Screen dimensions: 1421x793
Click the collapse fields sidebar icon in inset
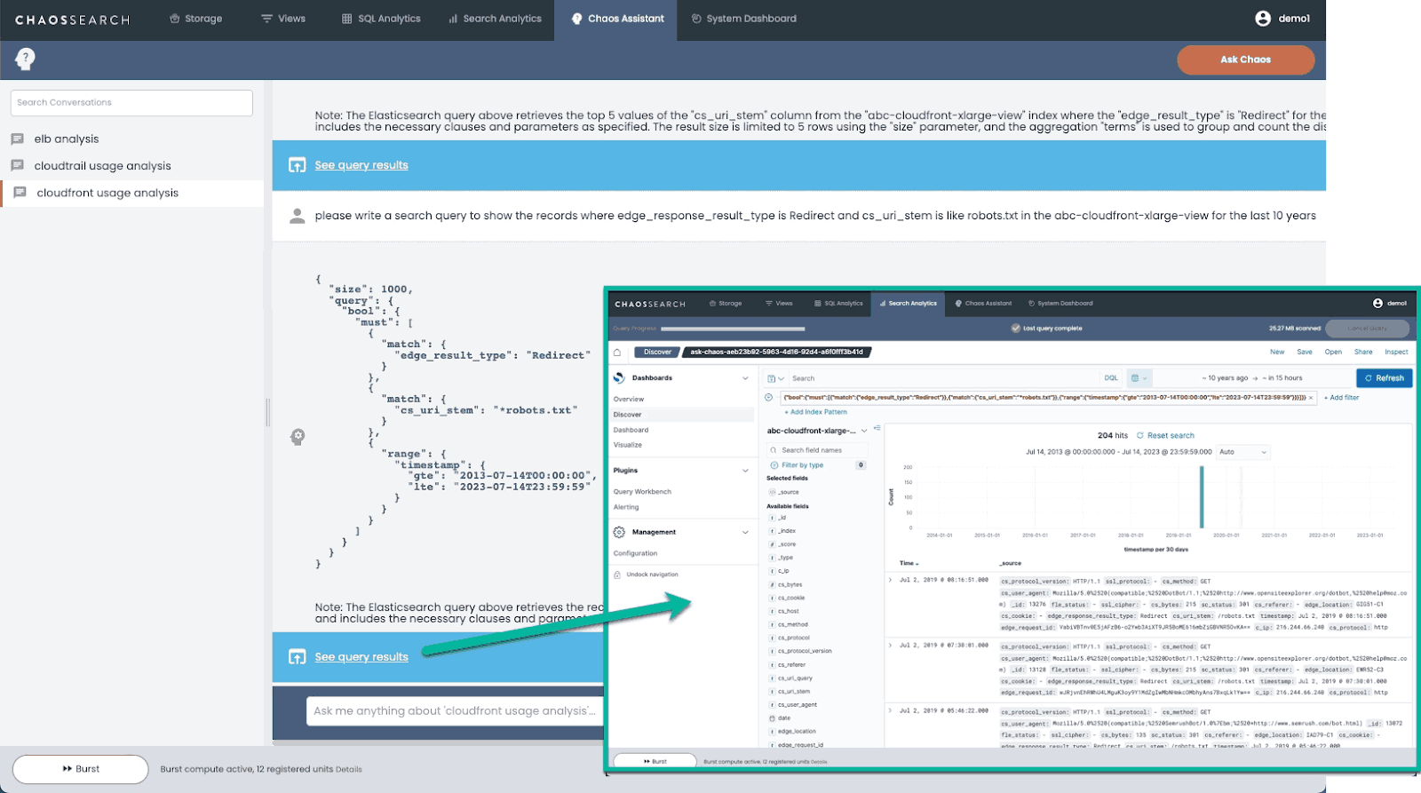[x=877, y=429]
